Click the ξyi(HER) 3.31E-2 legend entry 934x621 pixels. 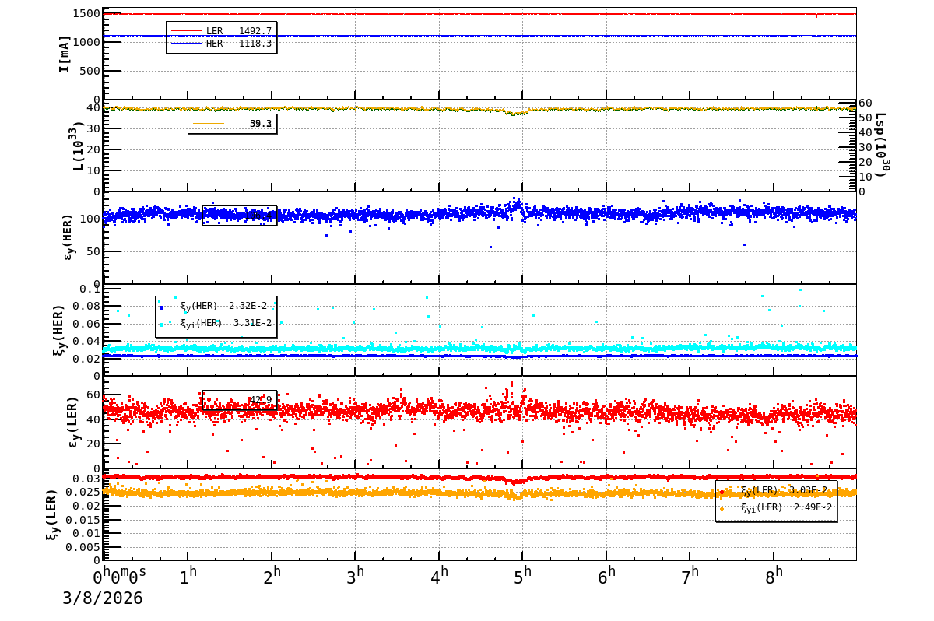(215, 323)
